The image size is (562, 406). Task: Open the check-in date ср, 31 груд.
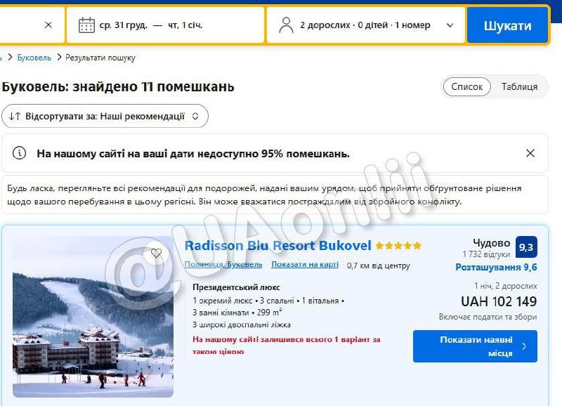coord(124,25)
